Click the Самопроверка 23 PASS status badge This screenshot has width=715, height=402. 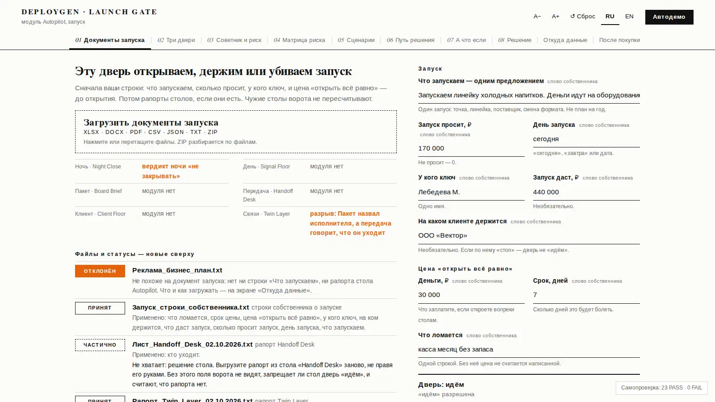(662, 388)
